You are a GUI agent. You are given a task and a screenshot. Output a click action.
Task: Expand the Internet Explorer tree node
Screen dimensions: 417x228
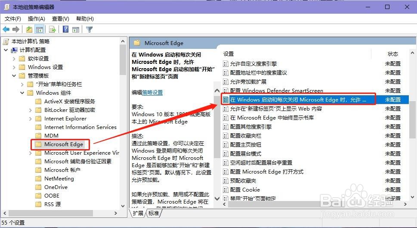point(31,119)
